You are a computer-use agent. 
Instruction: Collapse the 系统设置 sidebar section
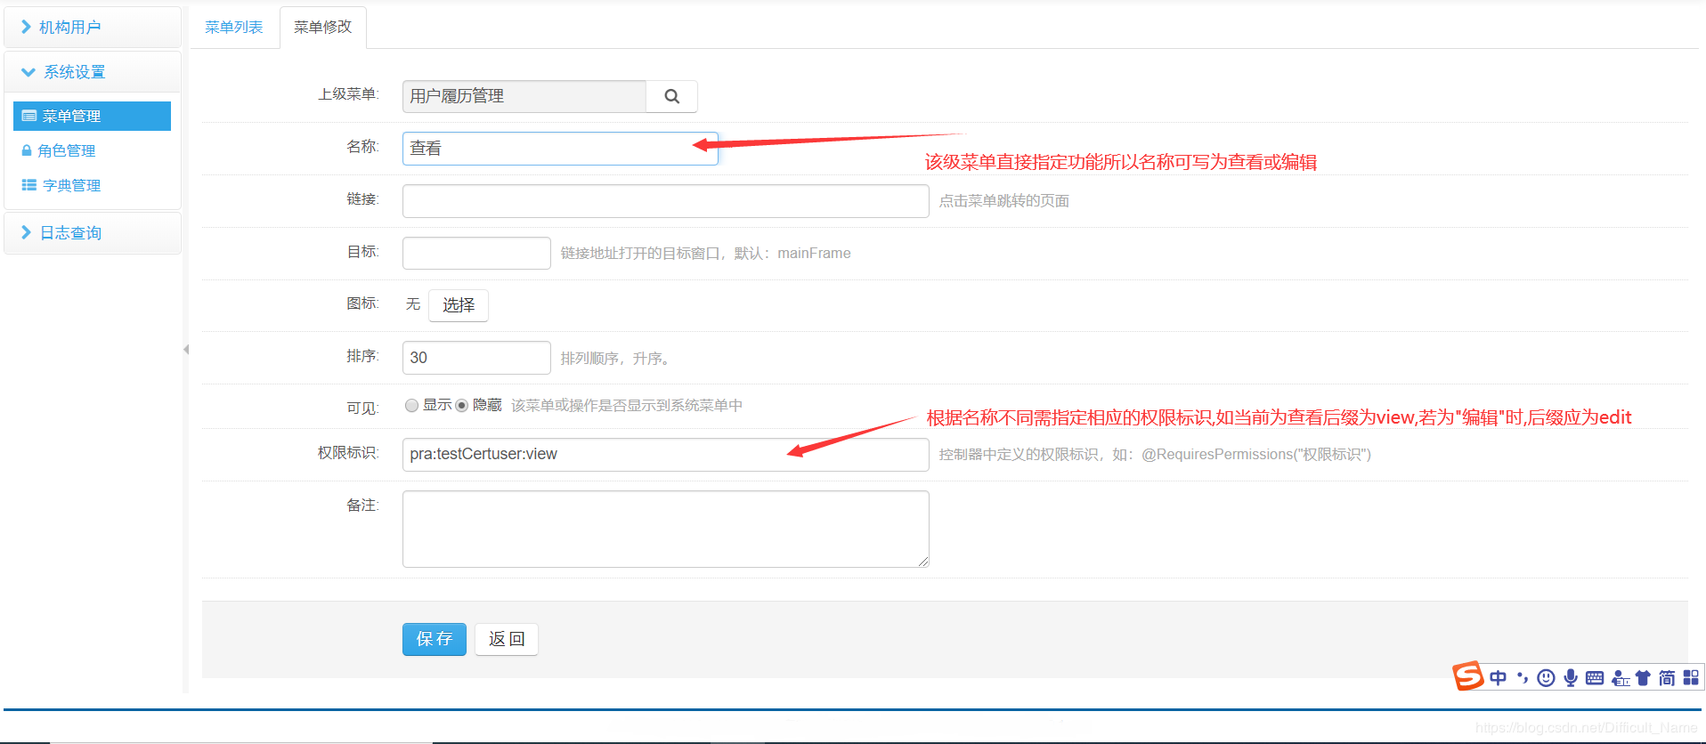click(x=93, y=72)
